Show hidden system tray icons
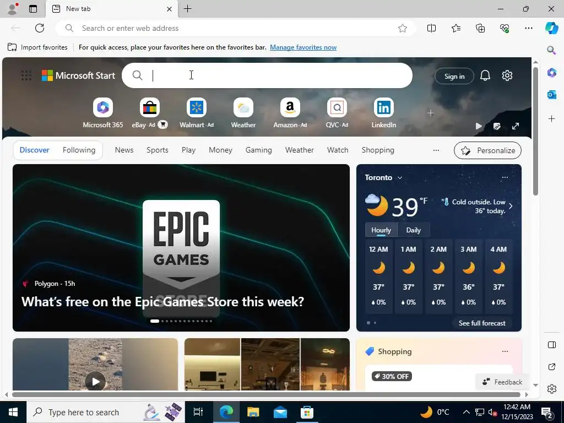The width and height of the screenshot is (564, 423). coord(466,412)
